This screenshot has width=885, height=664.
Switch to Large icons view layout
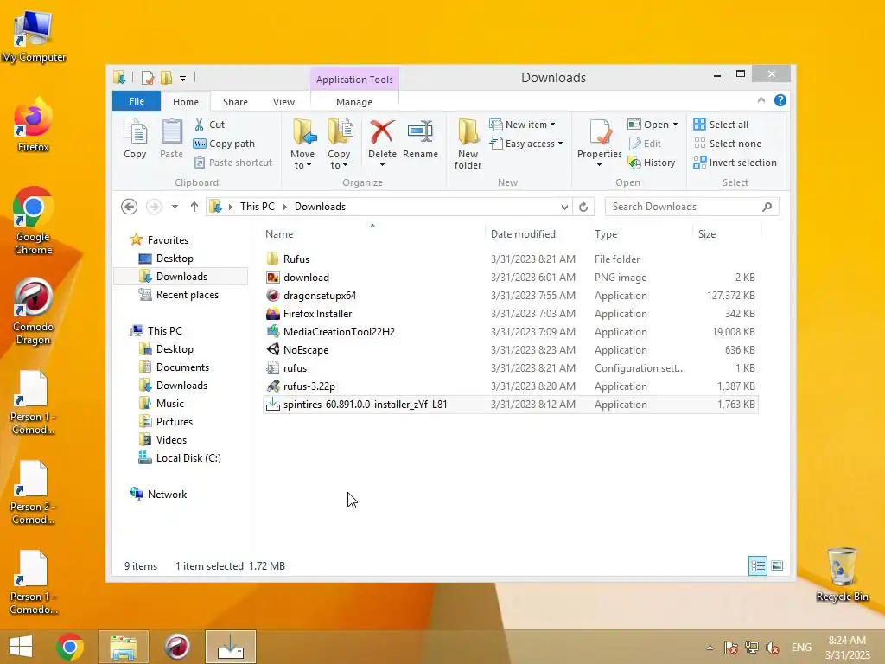tap(777, 565)
